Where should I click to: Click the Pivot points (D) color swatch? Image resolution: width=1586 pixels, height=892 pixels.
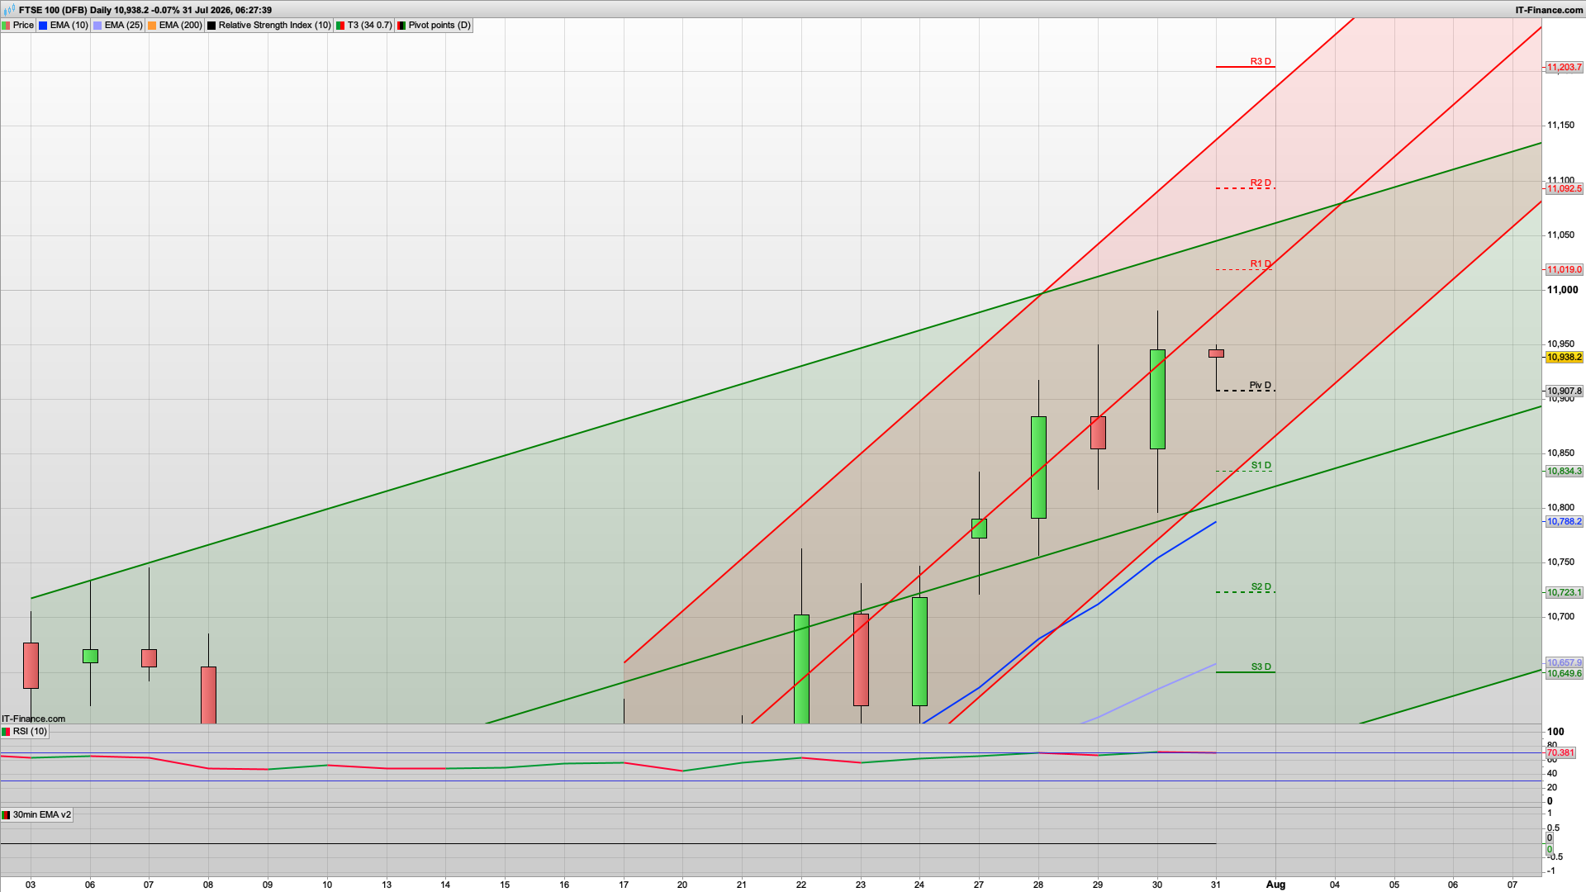[401, 26]
